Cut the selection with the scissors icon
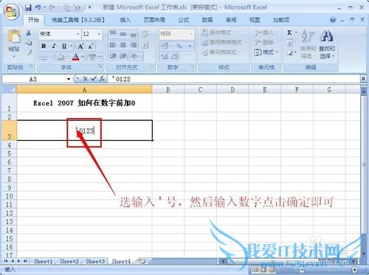 [x=29, y=32]
